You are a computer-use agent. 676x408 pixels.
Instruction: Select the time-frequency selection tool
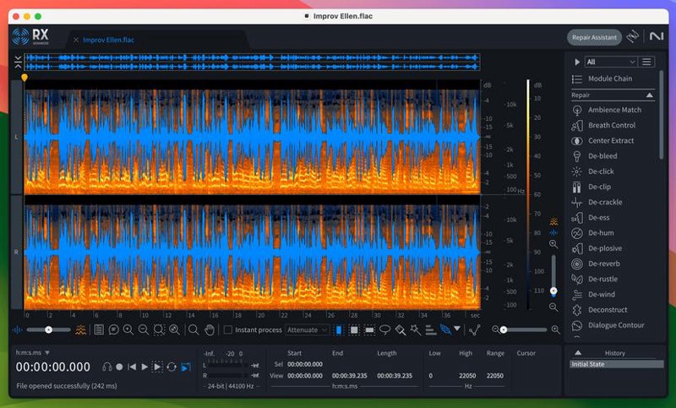click(354, 330)
